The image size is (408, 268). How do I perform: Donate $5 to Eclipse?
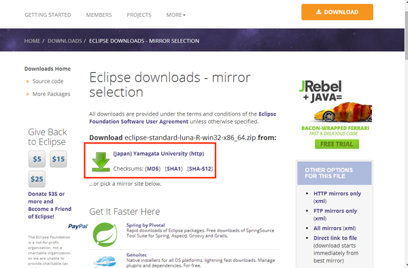(x=37, y=159)
